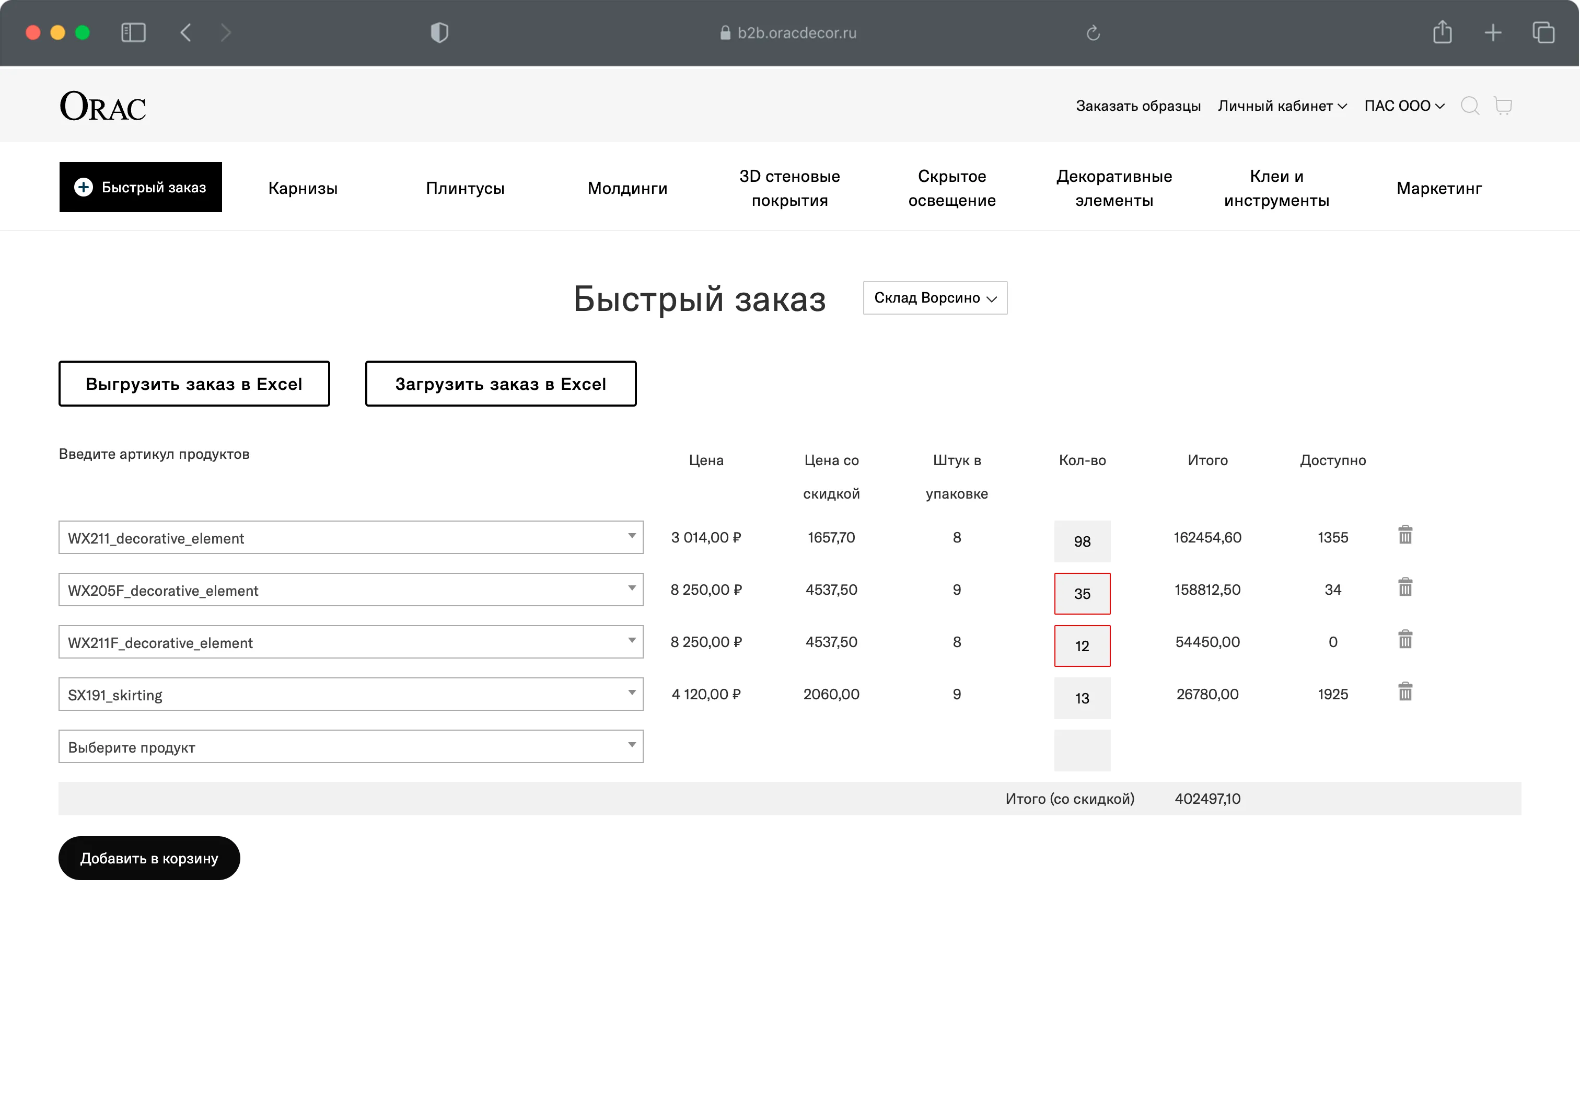Click the Заказать образцы link

click(1137, 106)
